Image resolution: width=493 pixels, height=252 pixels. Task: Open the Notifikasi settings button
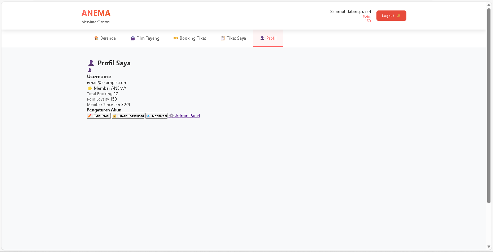point(156,116)
